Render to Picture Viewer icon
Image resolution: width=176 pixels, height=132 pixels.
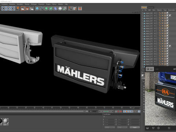(x=27, y=8)
